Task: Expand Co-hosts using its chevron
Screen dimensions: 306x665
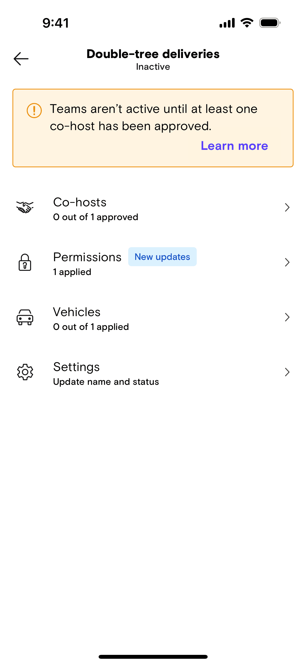Action: 287,208
